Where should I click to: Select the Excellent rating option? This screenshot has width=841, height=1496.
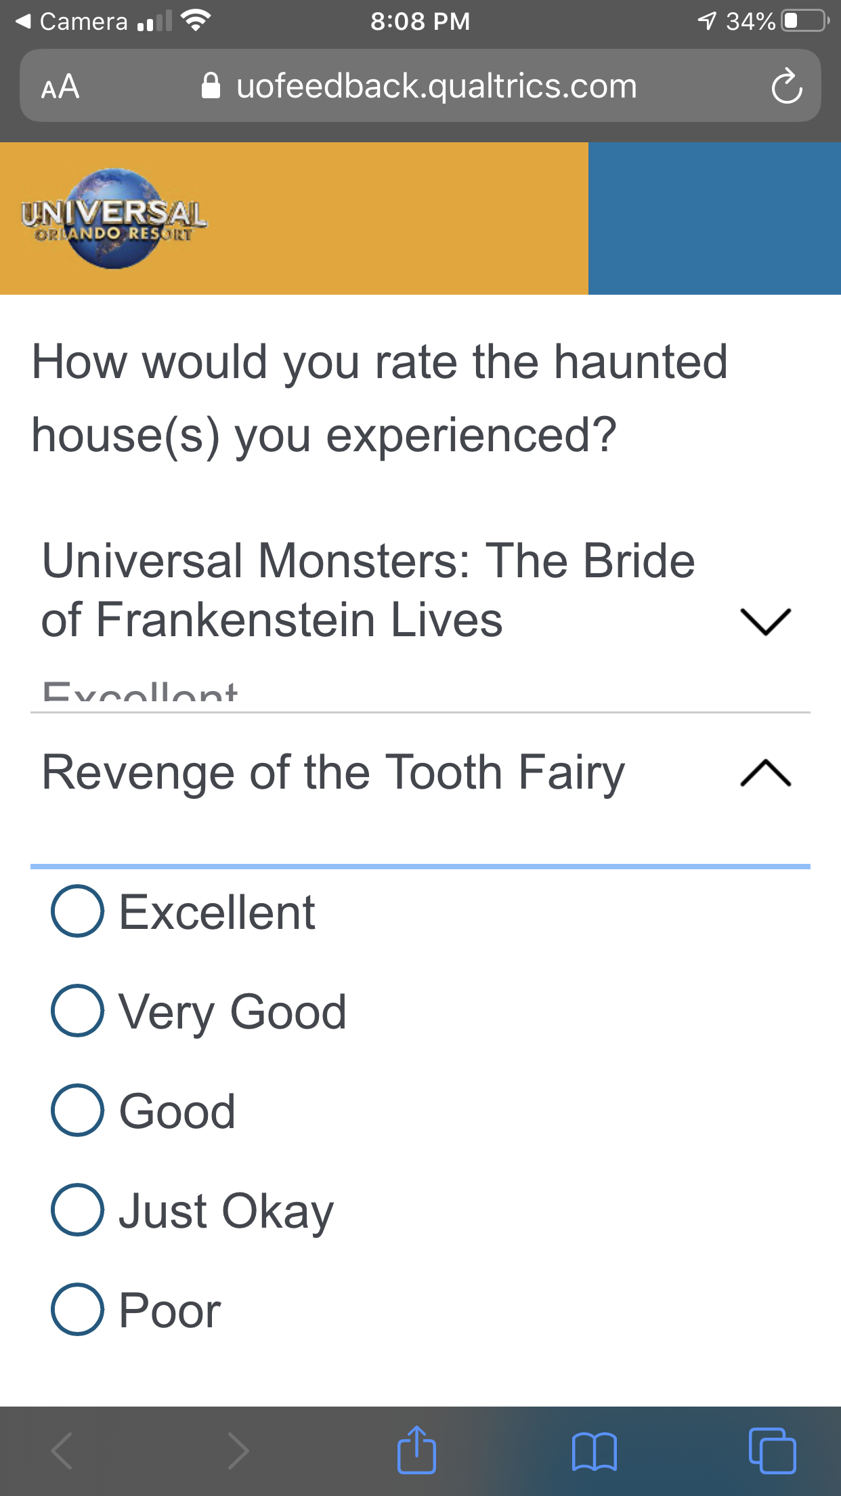click(x=78, y=911)
